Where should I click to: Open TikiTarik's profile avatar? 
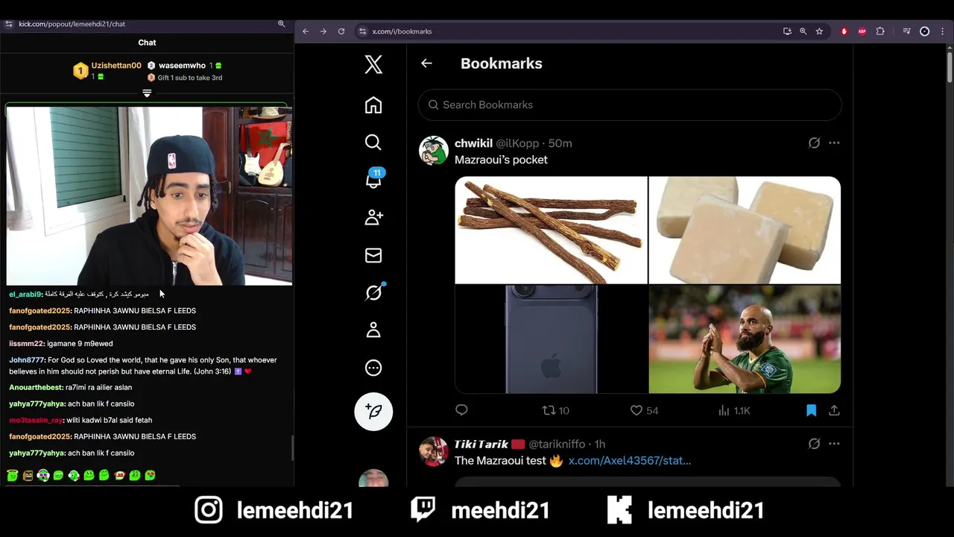(x=434, y=452)
